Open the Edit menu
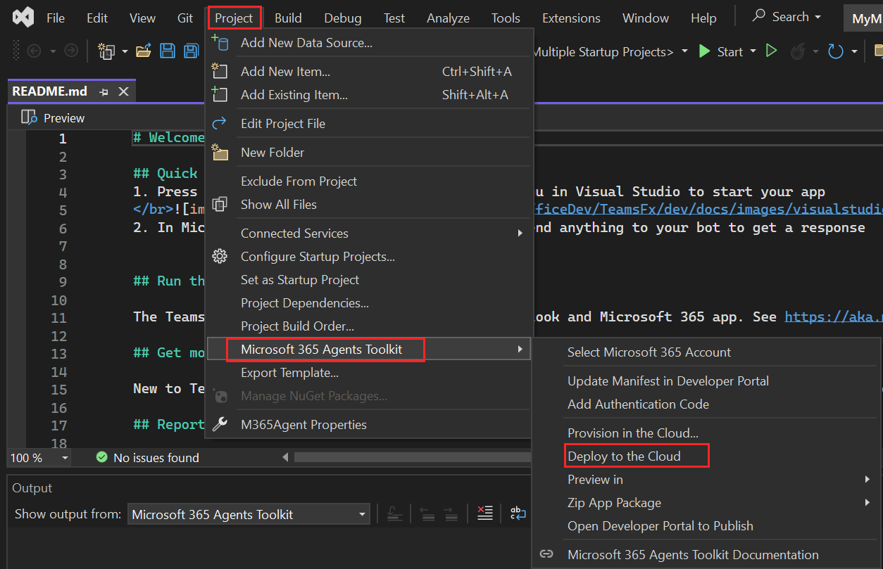 (97, 18)
